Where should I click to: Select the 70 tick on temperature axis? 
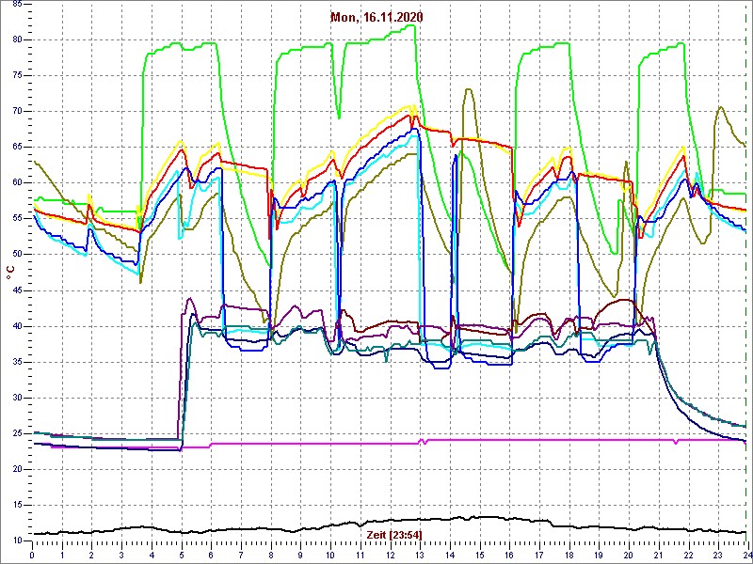18,111
